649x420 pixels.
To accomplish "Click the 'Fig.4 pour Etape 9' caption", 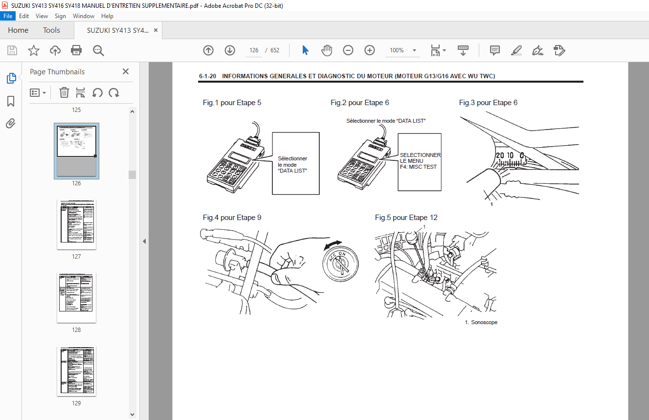I will coord(232,218).
